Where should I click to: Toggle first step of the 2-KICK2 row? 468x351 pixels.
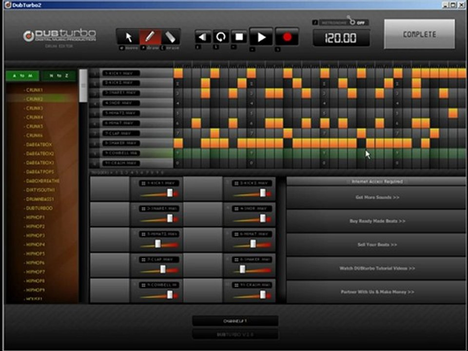[178, 83]
